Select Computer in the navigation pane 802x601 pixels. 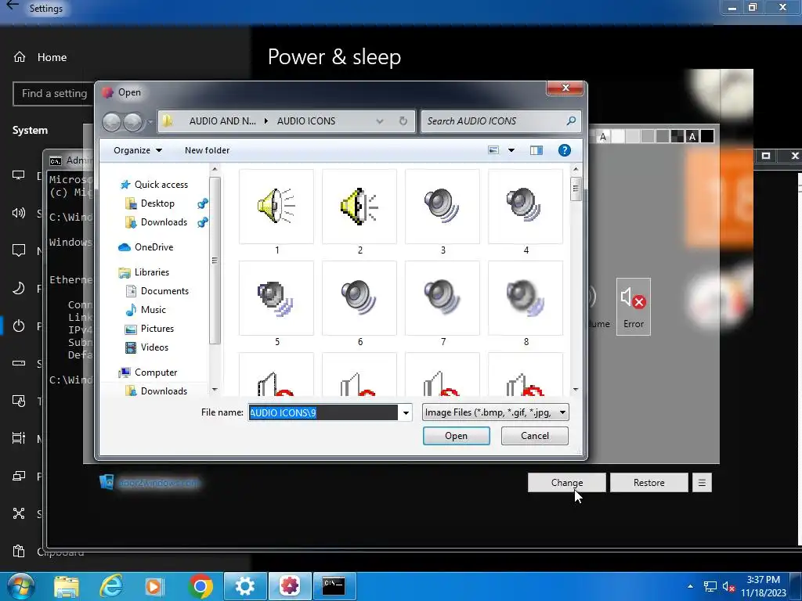click(156, 372)
